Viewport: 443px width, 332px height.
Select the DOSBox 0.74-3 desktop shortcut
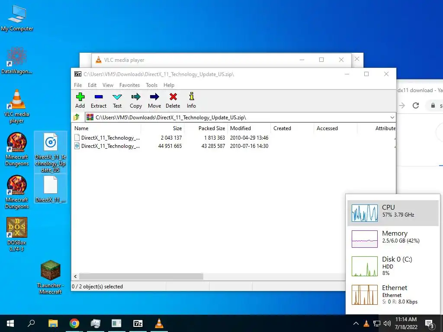(x=17, y=234)
